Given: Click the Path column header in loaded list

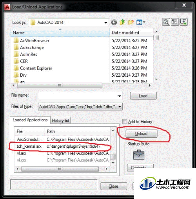Looking at the screenshot, I should (78, 131).
